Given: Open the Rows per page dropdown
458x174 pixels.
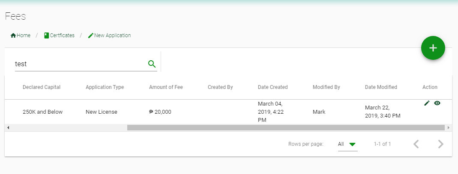Looking at the screenshot, I should [x=347, y=144].
